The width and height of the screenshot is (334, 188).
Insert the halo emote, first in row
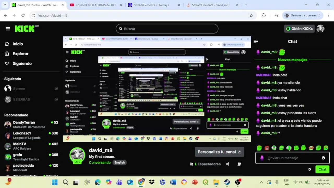tap(259, 148)
